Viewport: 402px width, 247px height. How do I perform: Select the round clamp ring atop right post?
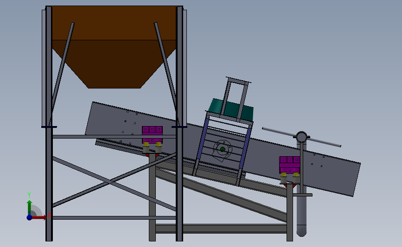[301, 137]
